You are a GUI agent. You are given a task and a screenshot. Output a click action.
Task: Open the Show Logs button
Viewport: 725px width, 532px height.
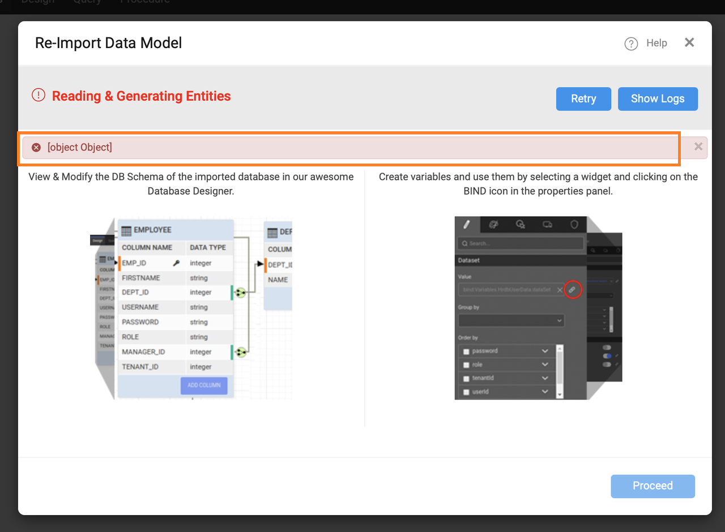[x=658, y=98]
